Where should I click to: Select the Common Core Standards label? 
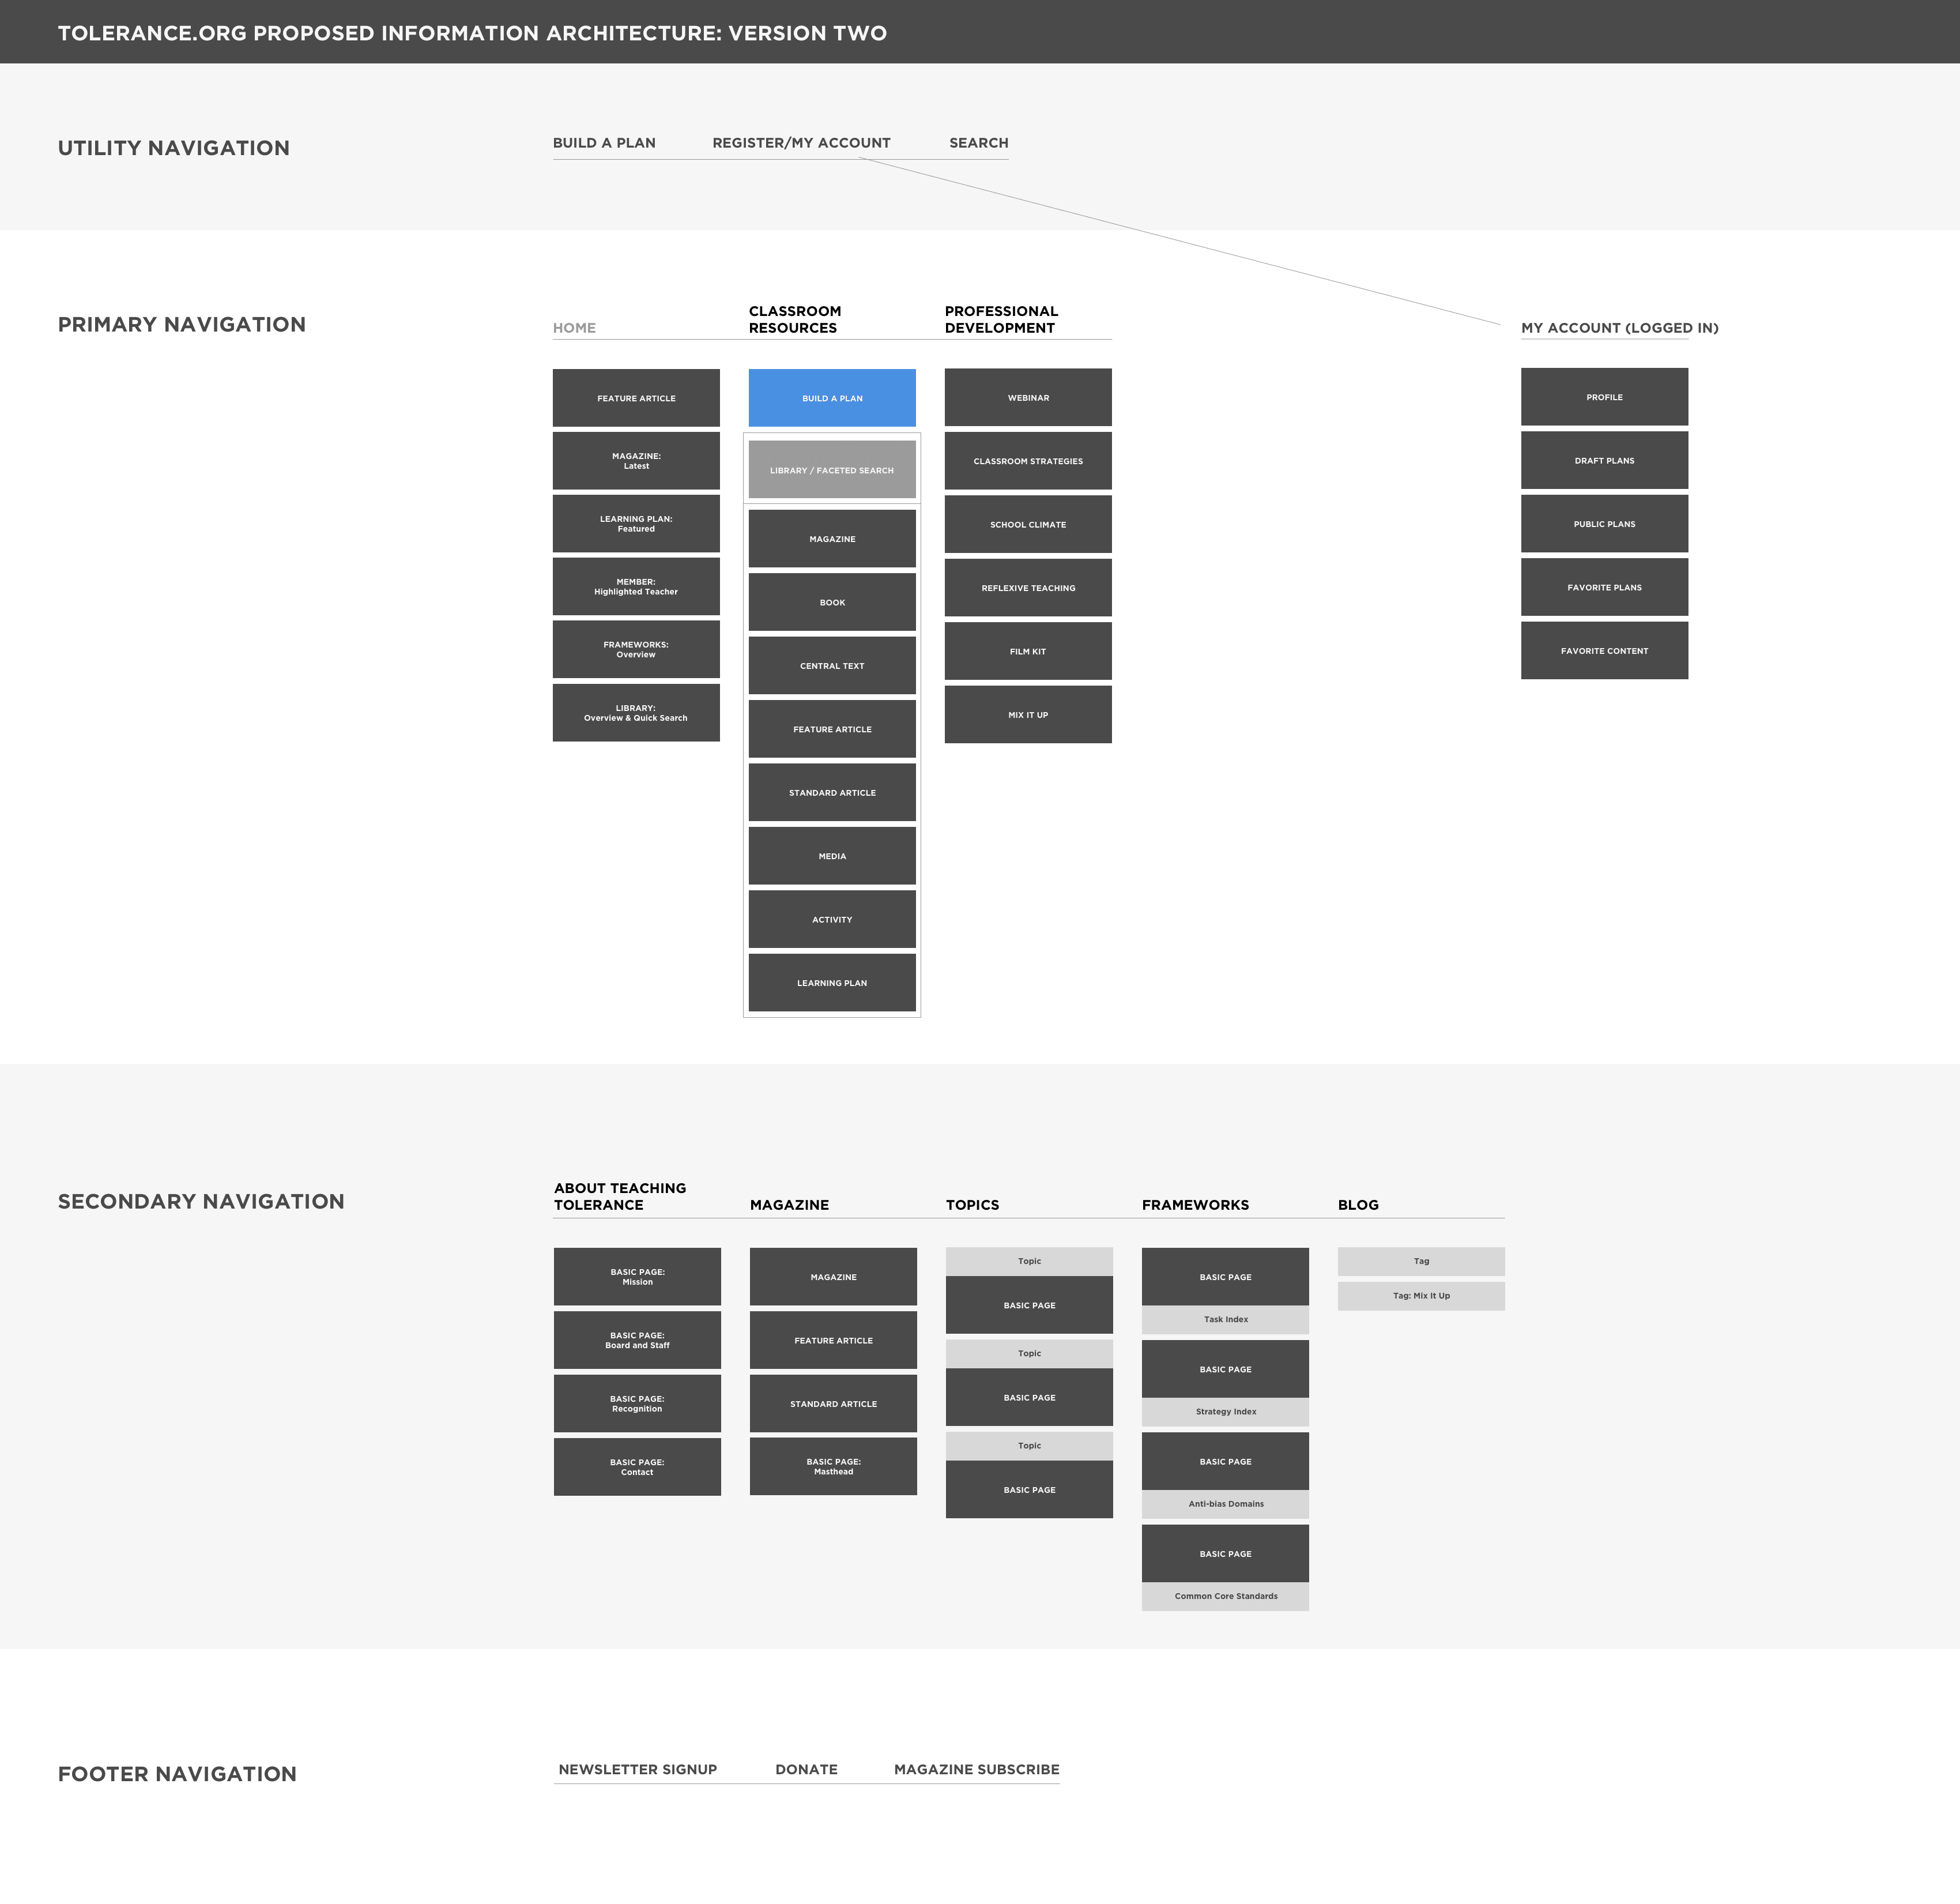coord(1225,1596)
